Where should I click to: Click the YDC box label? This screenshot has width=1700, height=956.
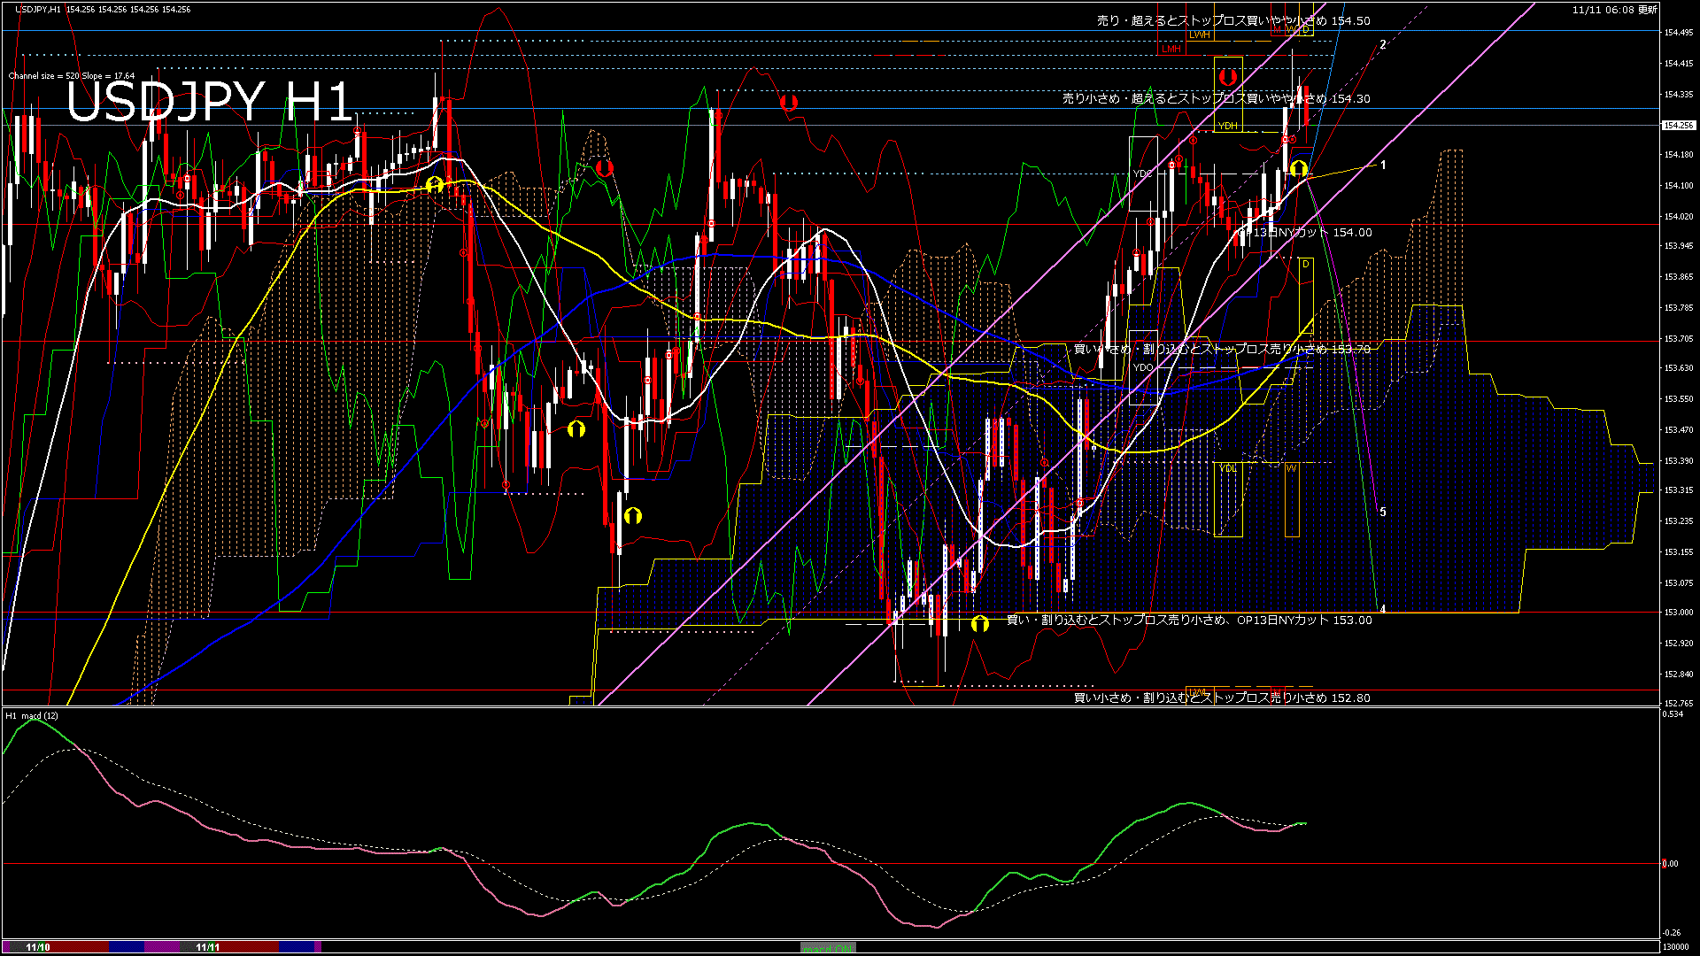pos(1142,173)
